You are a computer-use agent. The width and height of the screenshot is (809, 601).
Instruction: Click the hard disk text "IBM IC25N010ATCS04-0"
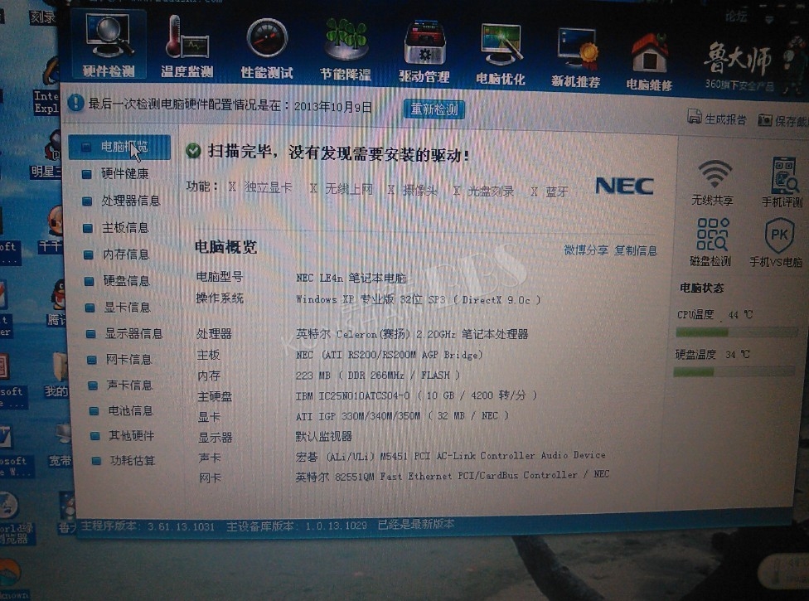click(x=353, y=395)
